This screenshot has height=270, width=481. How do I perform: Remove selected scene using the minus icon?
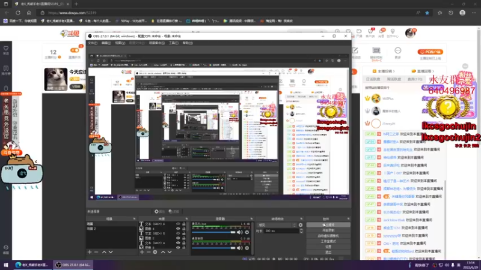tap(96, 252)
